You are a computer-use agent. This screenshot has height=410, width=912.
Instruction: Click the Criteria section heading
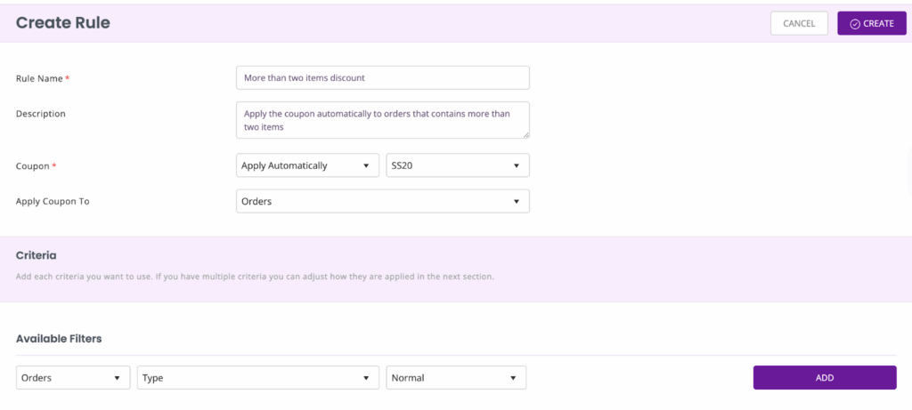pyautogui.click(x=36, y=255)
